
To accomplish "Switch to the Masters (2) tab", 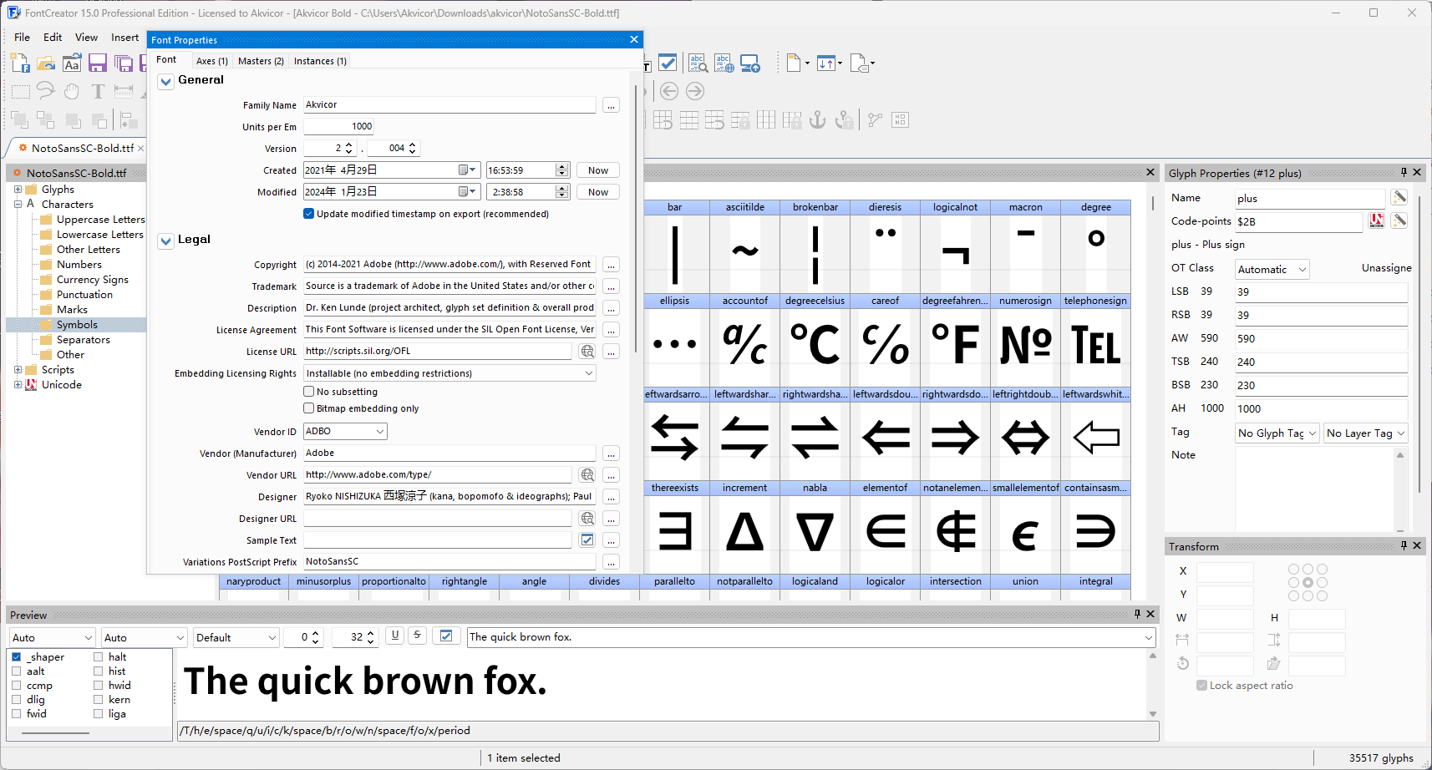I will click(x=261, y=61).
